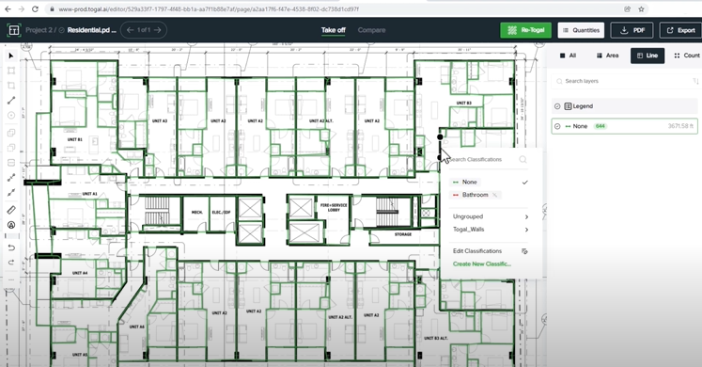Select the circular count marker tool
This screenshot has width=702, height=367.
pyautogui.click(x=11, y=115)
